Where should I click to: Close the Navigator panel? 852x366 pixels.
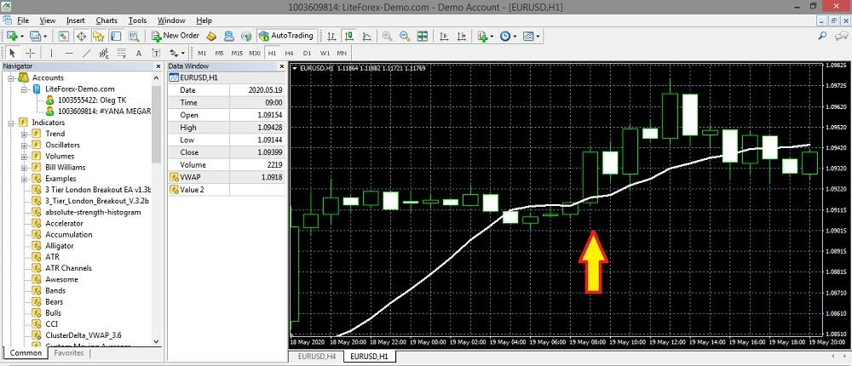tap(158, 66)
